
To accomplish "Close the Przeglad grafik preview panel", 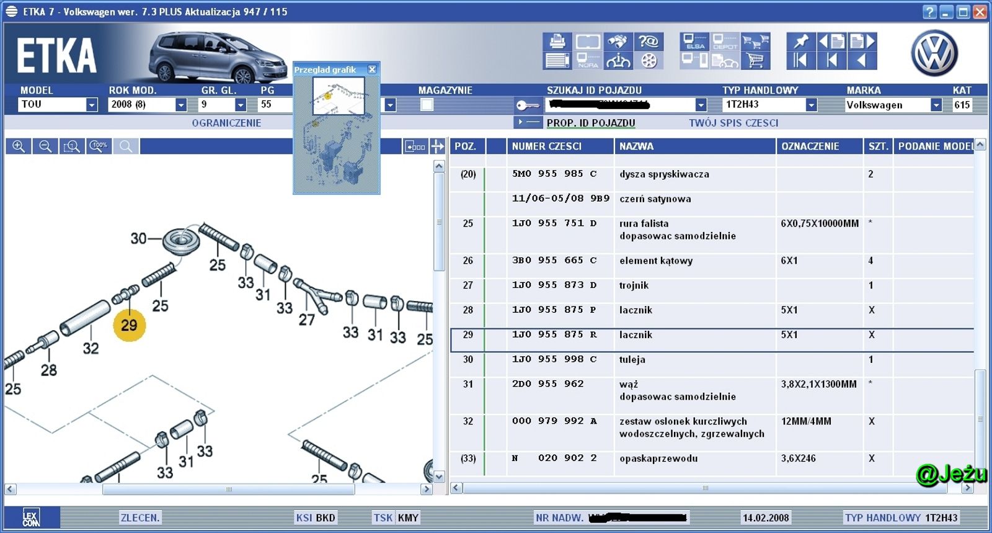I will click(x=372, y=69).
